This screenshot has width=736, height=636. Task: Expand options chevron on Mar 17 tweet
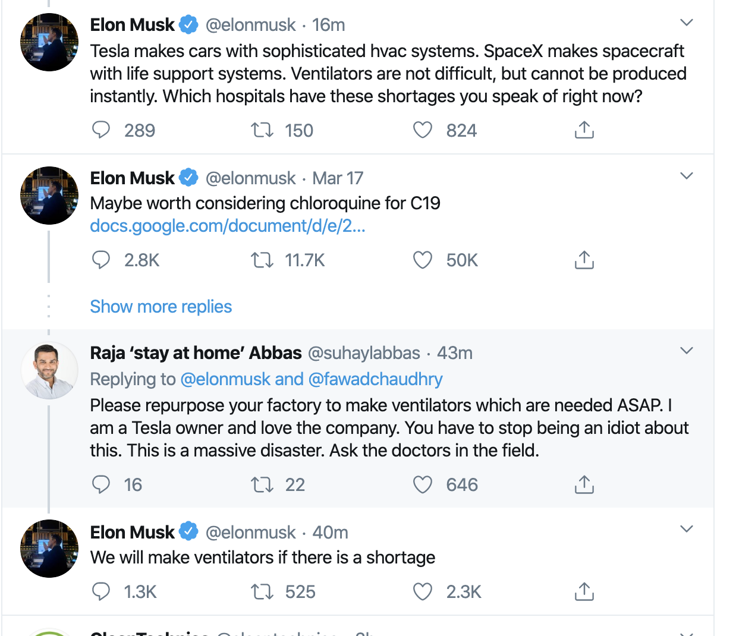pyautogui.click(x=687, y=176)
